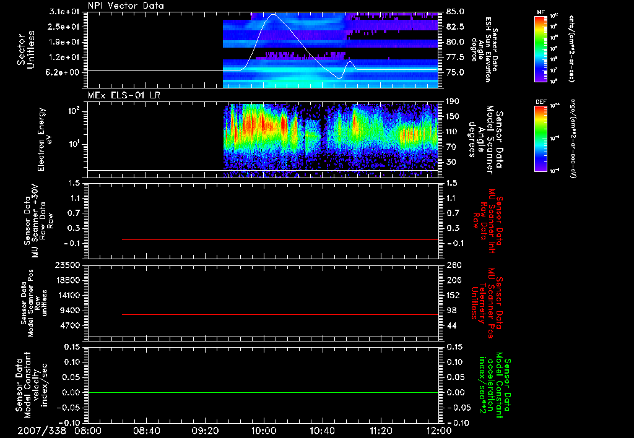Click the 9400 scanner position tick
Image resolution: width=634 pixels, height=438 pixels.
(x=71, y=311)
